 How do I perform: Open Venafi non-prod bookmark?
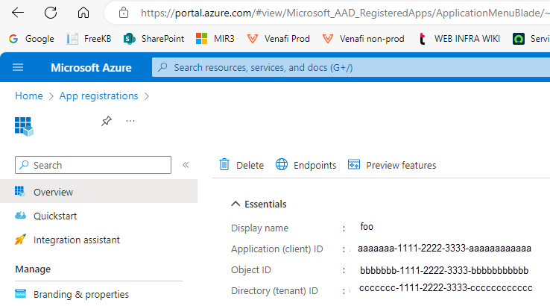364,39
